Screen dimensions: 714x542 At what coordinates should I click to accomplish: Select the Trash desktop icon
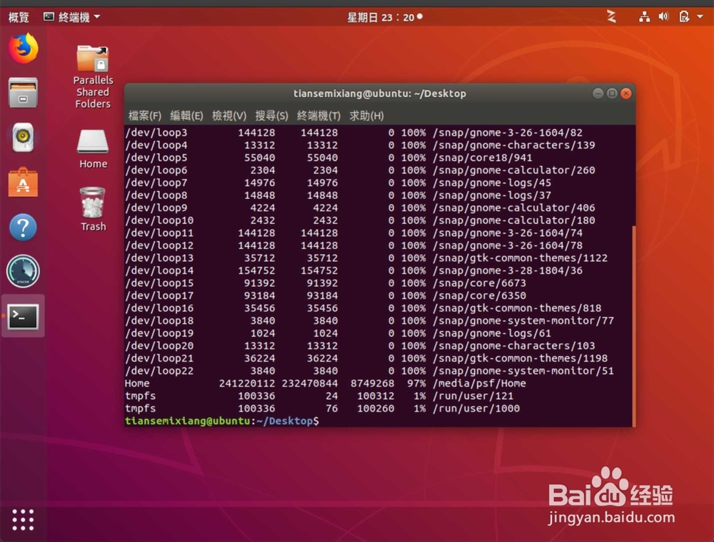coord(93,209)
